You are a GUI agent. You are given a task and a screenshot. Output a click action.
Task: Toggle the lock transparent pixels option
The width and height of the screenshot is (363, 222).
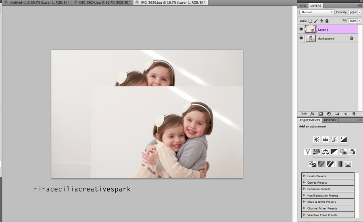click(x=310, y=21)
